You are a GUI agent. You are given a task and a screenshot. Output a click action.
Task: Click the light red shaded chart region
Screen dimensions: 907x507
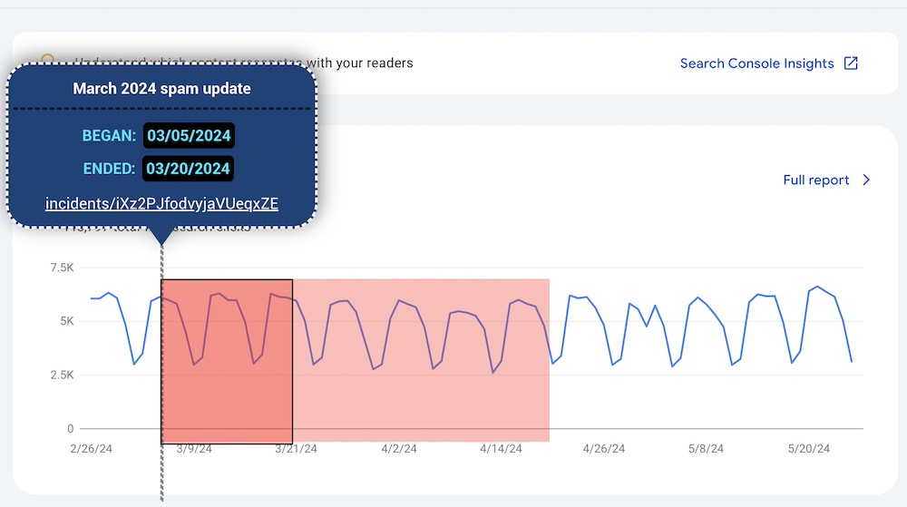[x=422, y=408]
